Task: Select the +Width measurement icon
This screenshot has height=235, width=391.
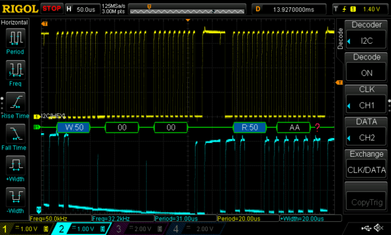Action: (15, 165)
